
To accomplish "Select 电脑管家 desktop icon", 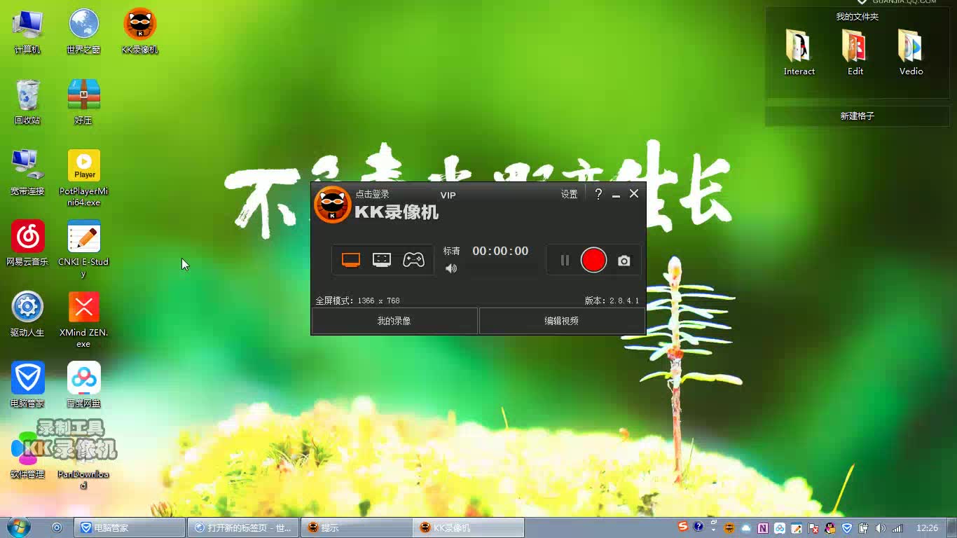I will tap(27, 385).
